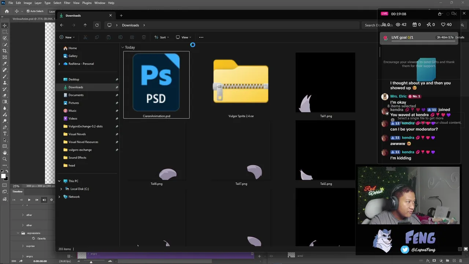Select the Vulgor Sprite 2.4.rar archive

[x=241, y=85]
